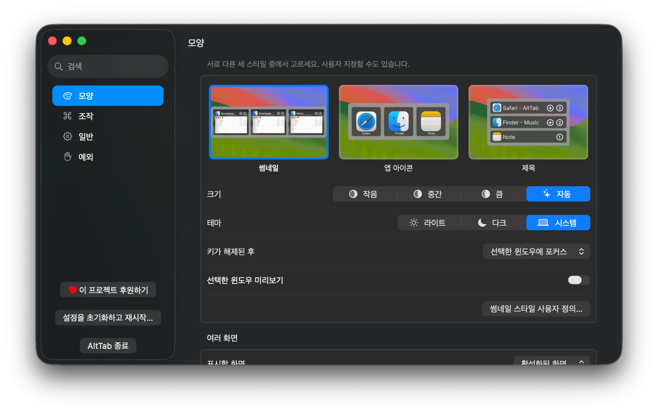Open the 일반 section in sidebar
This screenshot has height=412, width=658.
108,136
